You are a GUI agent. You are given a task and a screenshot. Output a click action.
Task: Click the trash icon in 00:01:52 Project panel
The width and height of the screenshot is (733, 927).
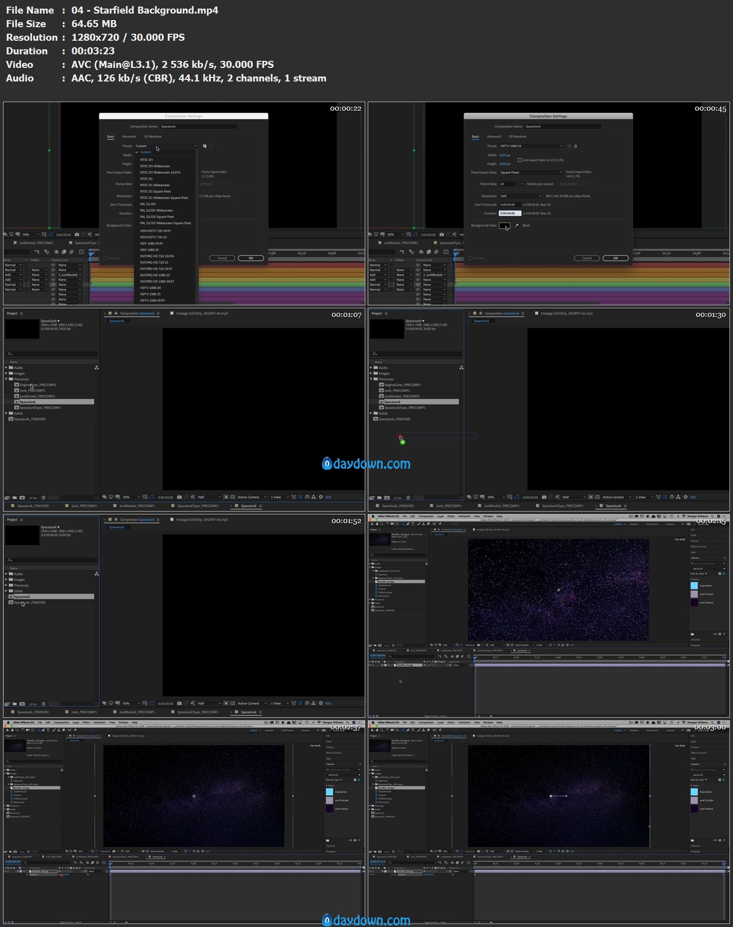pyautogui.click(x=43, y=704)
